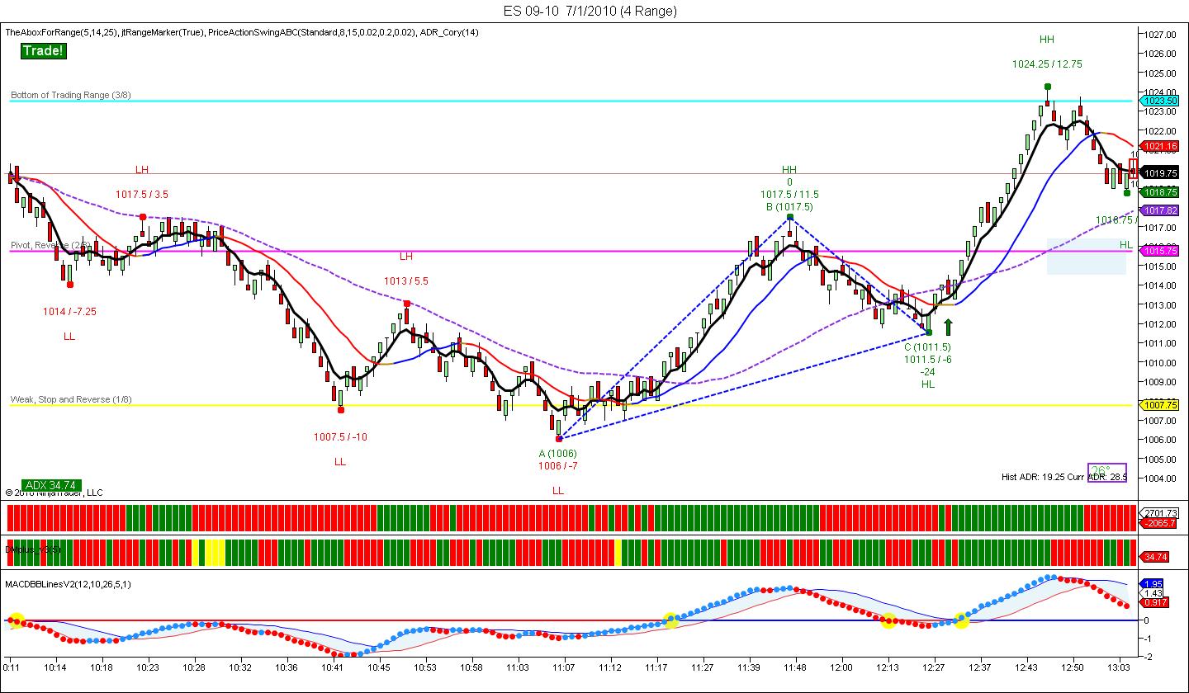This screenshot has height=693, width=1189.
Task: Click the LL label below 1007.5 / -10
Action: click(x=340, y=461)
